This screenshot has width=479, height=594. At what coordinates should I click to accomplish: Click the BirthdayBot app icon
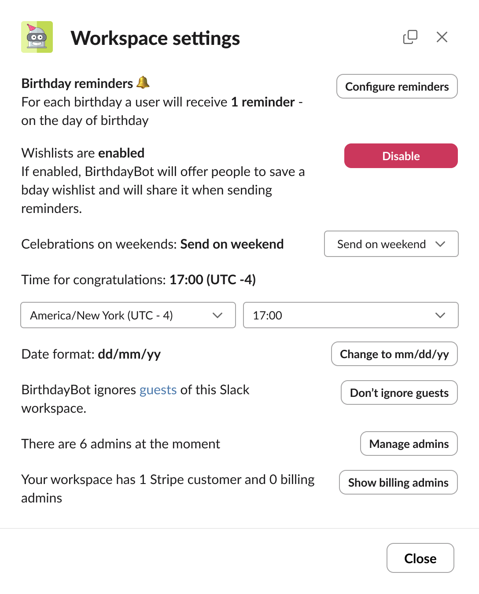click(x=37, y=37)
